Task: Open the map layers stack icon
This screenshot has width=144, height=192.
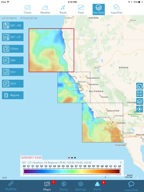Action: [139, 101]
